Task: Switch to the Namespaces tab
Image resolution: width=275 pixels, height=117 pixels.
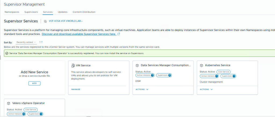Action: (12, 12)
